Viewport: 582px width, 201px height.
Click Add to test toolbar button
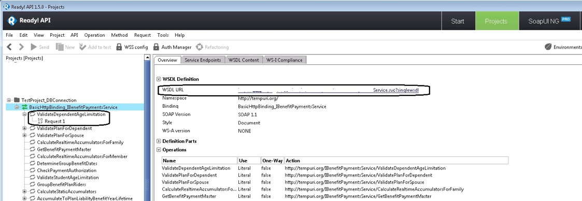coord(95,47)
